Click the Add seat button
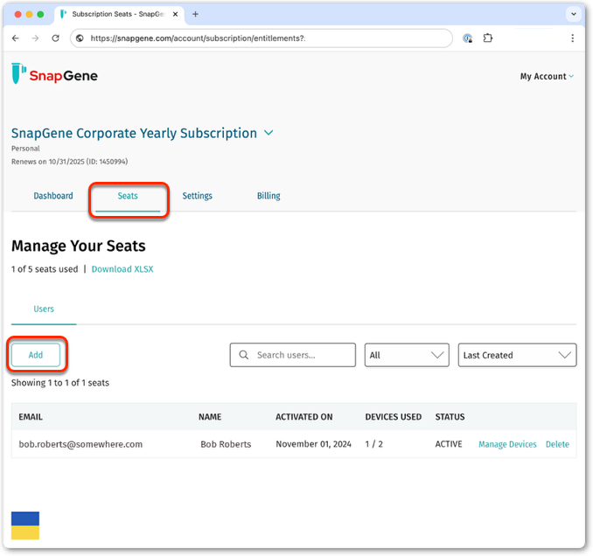This screenshot has width=593, height=556. click(x=36, y=355)
